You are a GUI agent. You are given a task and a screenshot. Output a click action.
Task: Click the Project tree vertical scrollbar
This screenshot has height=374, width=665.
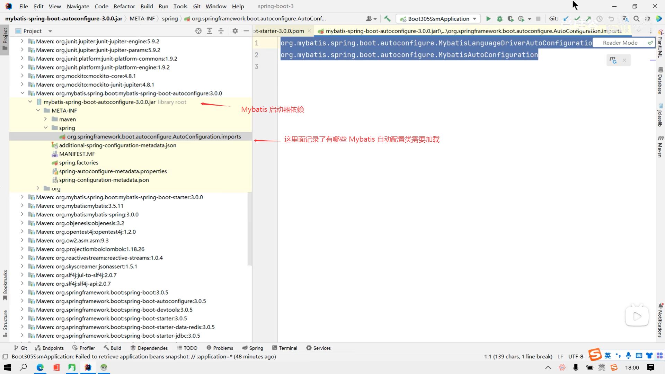pos(249,229)
